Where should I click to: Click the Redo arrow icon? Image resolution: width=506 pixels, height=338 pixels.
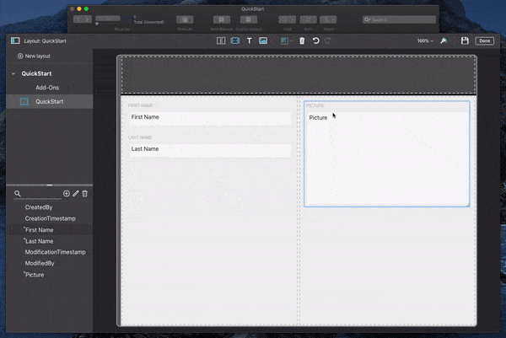coord(328,40)
